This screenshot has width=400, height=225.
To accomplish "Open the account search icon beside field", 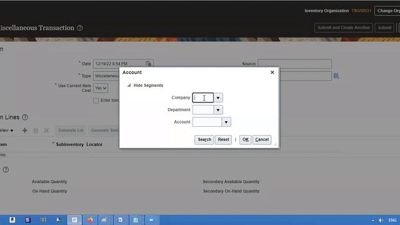I will 336,76.
